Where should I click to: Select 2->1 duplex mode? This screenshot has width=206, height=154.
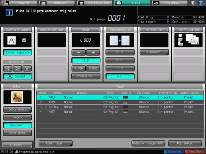120,60
